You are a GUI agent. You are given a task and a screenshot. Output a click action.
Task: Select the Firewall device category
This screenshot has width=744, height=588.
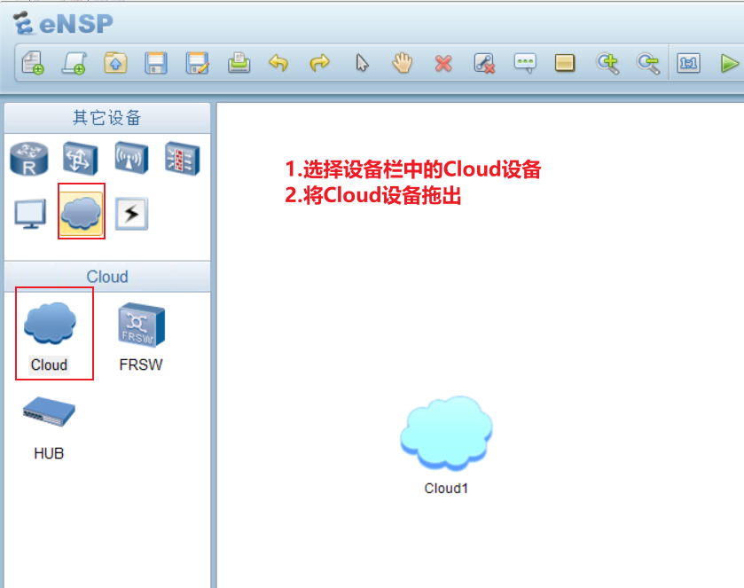point(182,159)
